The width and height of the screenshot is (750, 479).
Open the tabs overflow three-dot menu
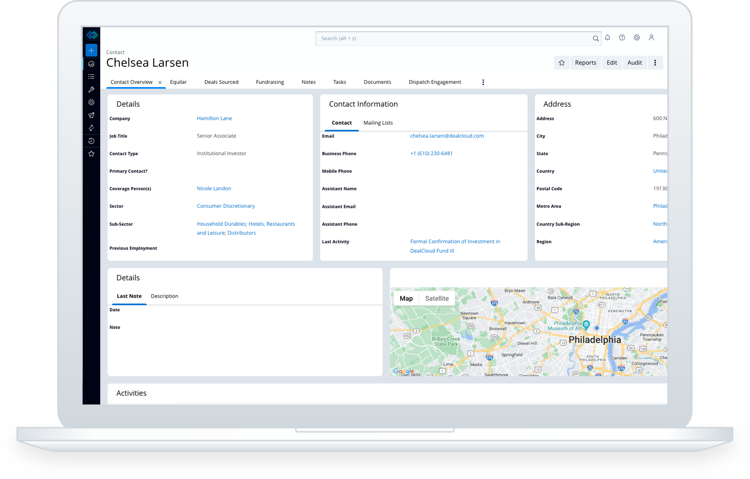(483, 82)
